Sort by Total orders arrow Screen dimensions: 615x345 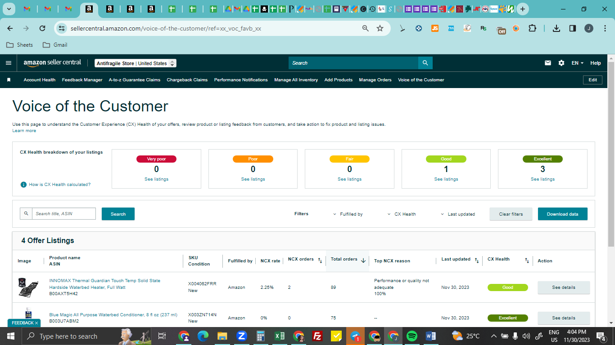[363, 260]
